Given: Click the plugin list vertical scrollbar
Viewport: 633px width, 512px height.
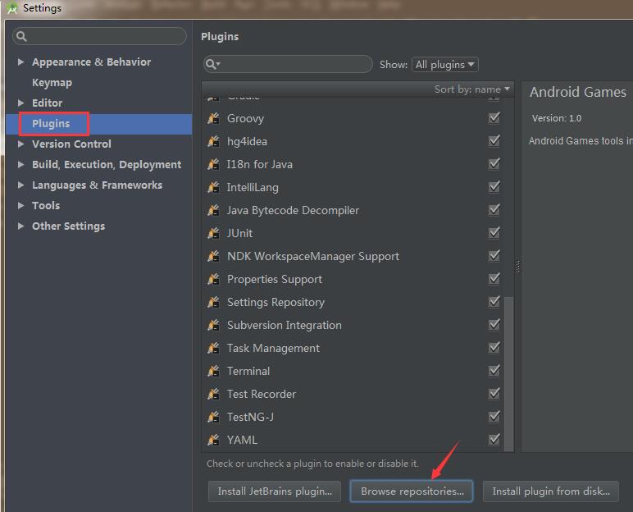Looking at the screenshot, I should click(x=509, y=373).
